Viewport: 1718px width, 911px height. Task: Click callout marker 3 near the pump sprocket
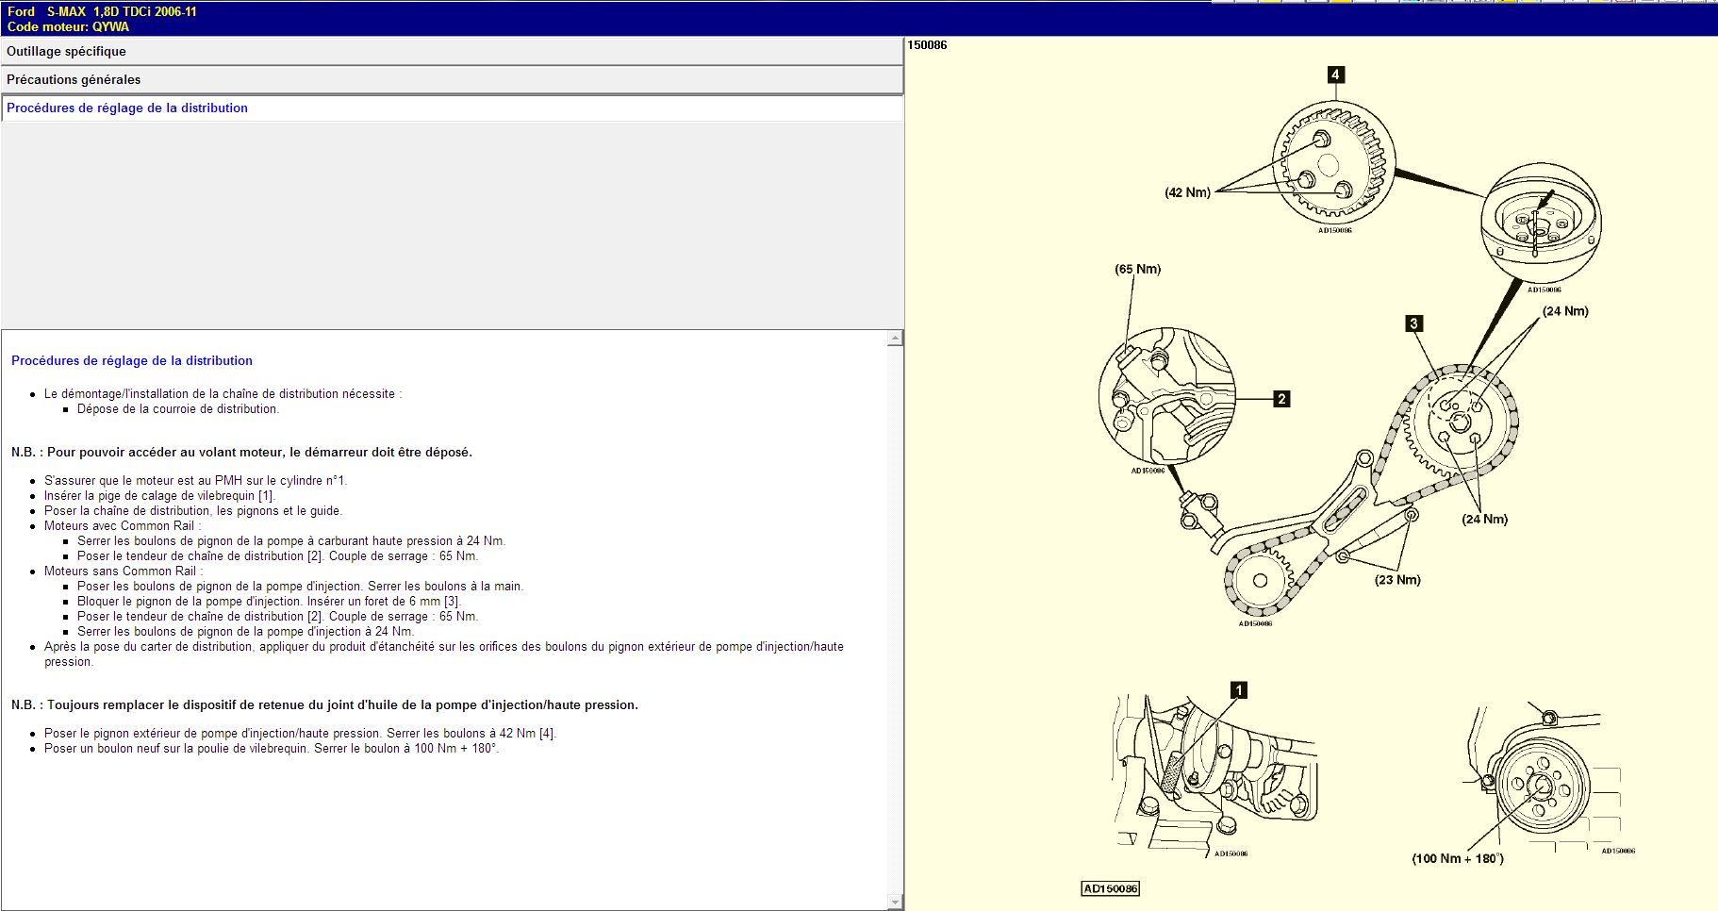pos(1412,323)
